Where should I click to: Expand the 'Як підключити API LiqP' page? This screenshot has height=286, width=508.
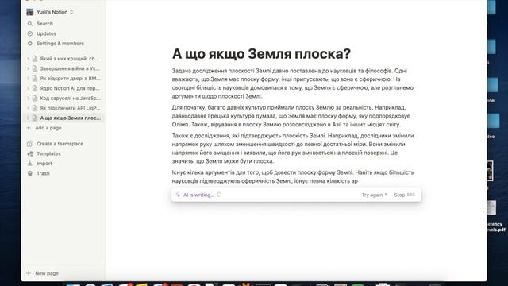click(x=29, y=108)
